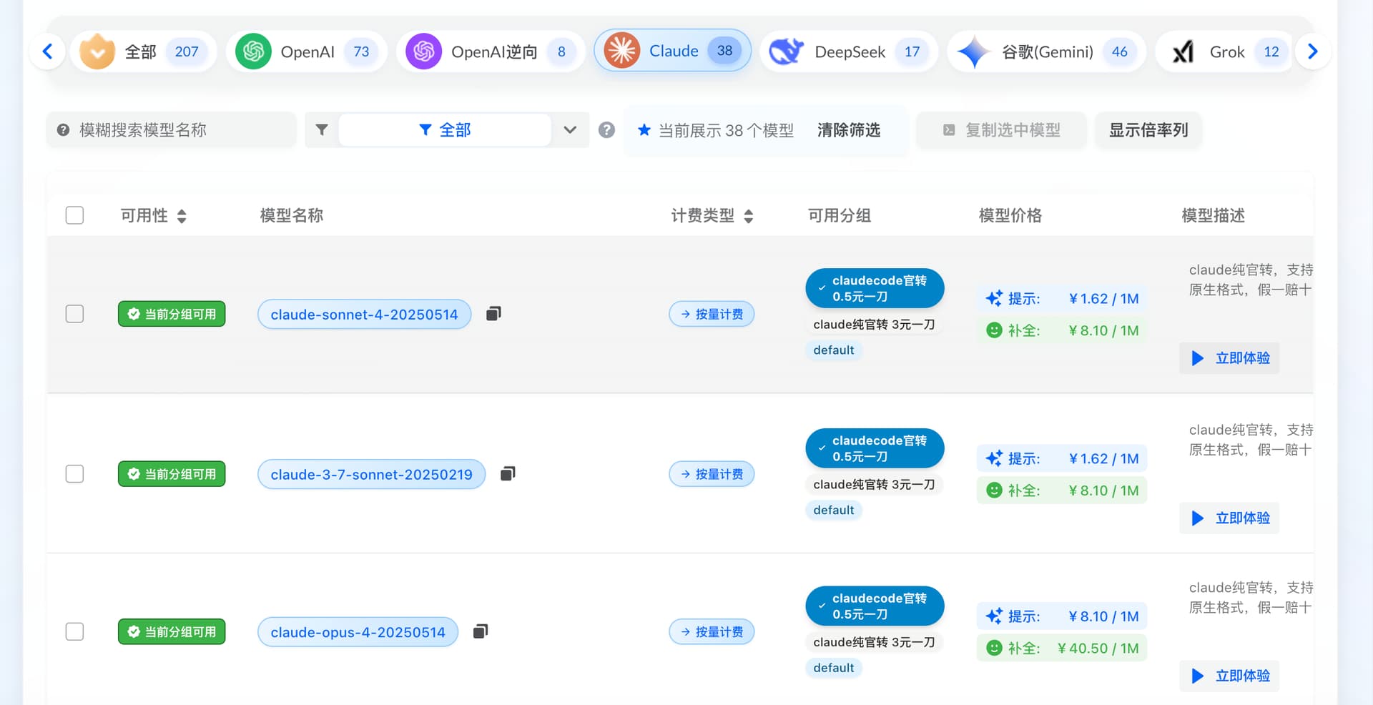This screenshot has height=705, width=1373.
Task: Select claude纯官转 3元一刀 in claude-sonnet-4 row
Action: tap(874, 325)
